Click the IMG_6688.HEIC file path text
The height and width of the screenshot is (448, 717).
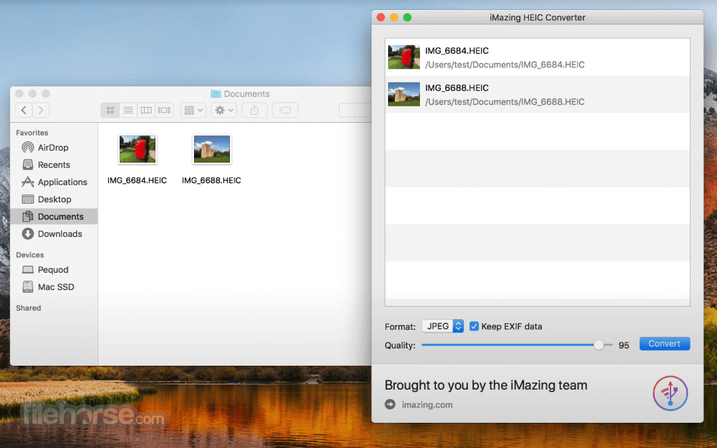pyautogui.click(x=505, y=102)
